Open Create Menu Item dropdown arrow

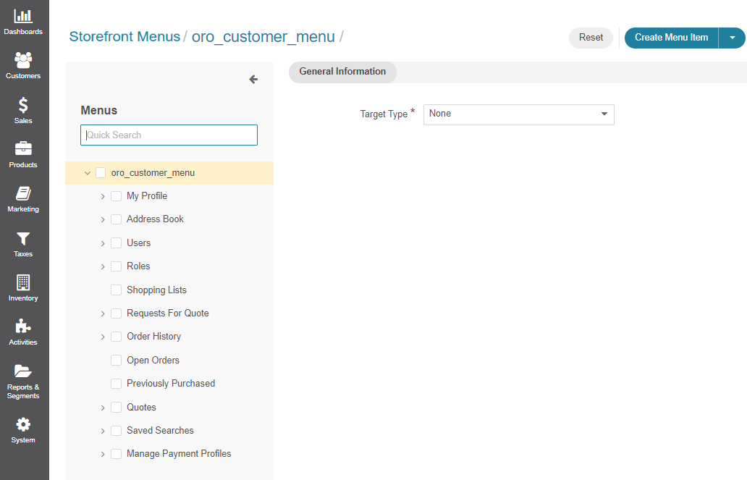(732, 38)
